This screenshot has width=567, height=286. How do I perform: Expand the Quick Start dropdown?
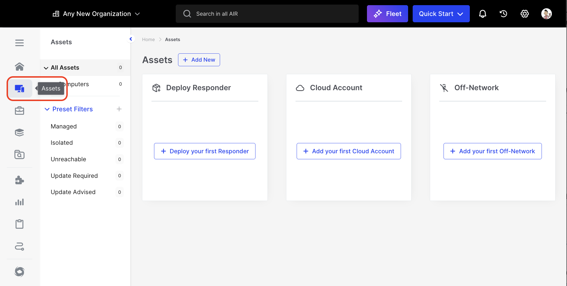click(441, 14)
